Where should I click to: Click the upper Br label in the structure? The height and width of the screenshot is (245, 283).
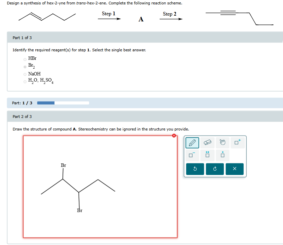click(63, 165)
